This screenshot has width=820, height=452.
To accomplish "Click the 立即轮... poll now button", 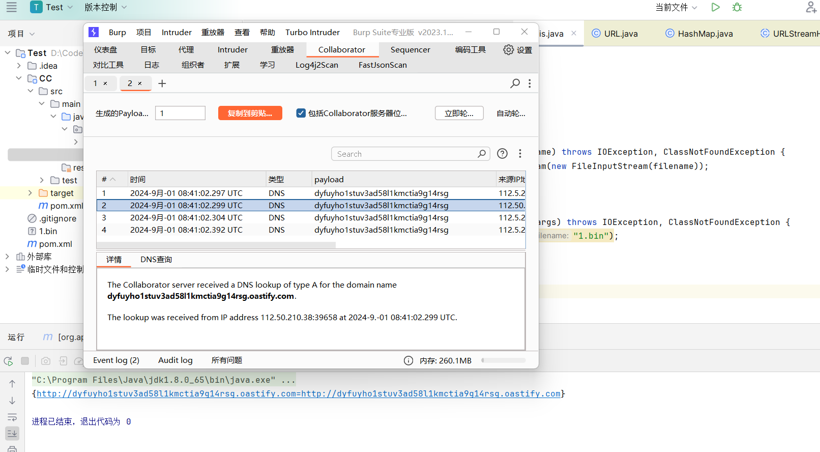I will point(459,113).
